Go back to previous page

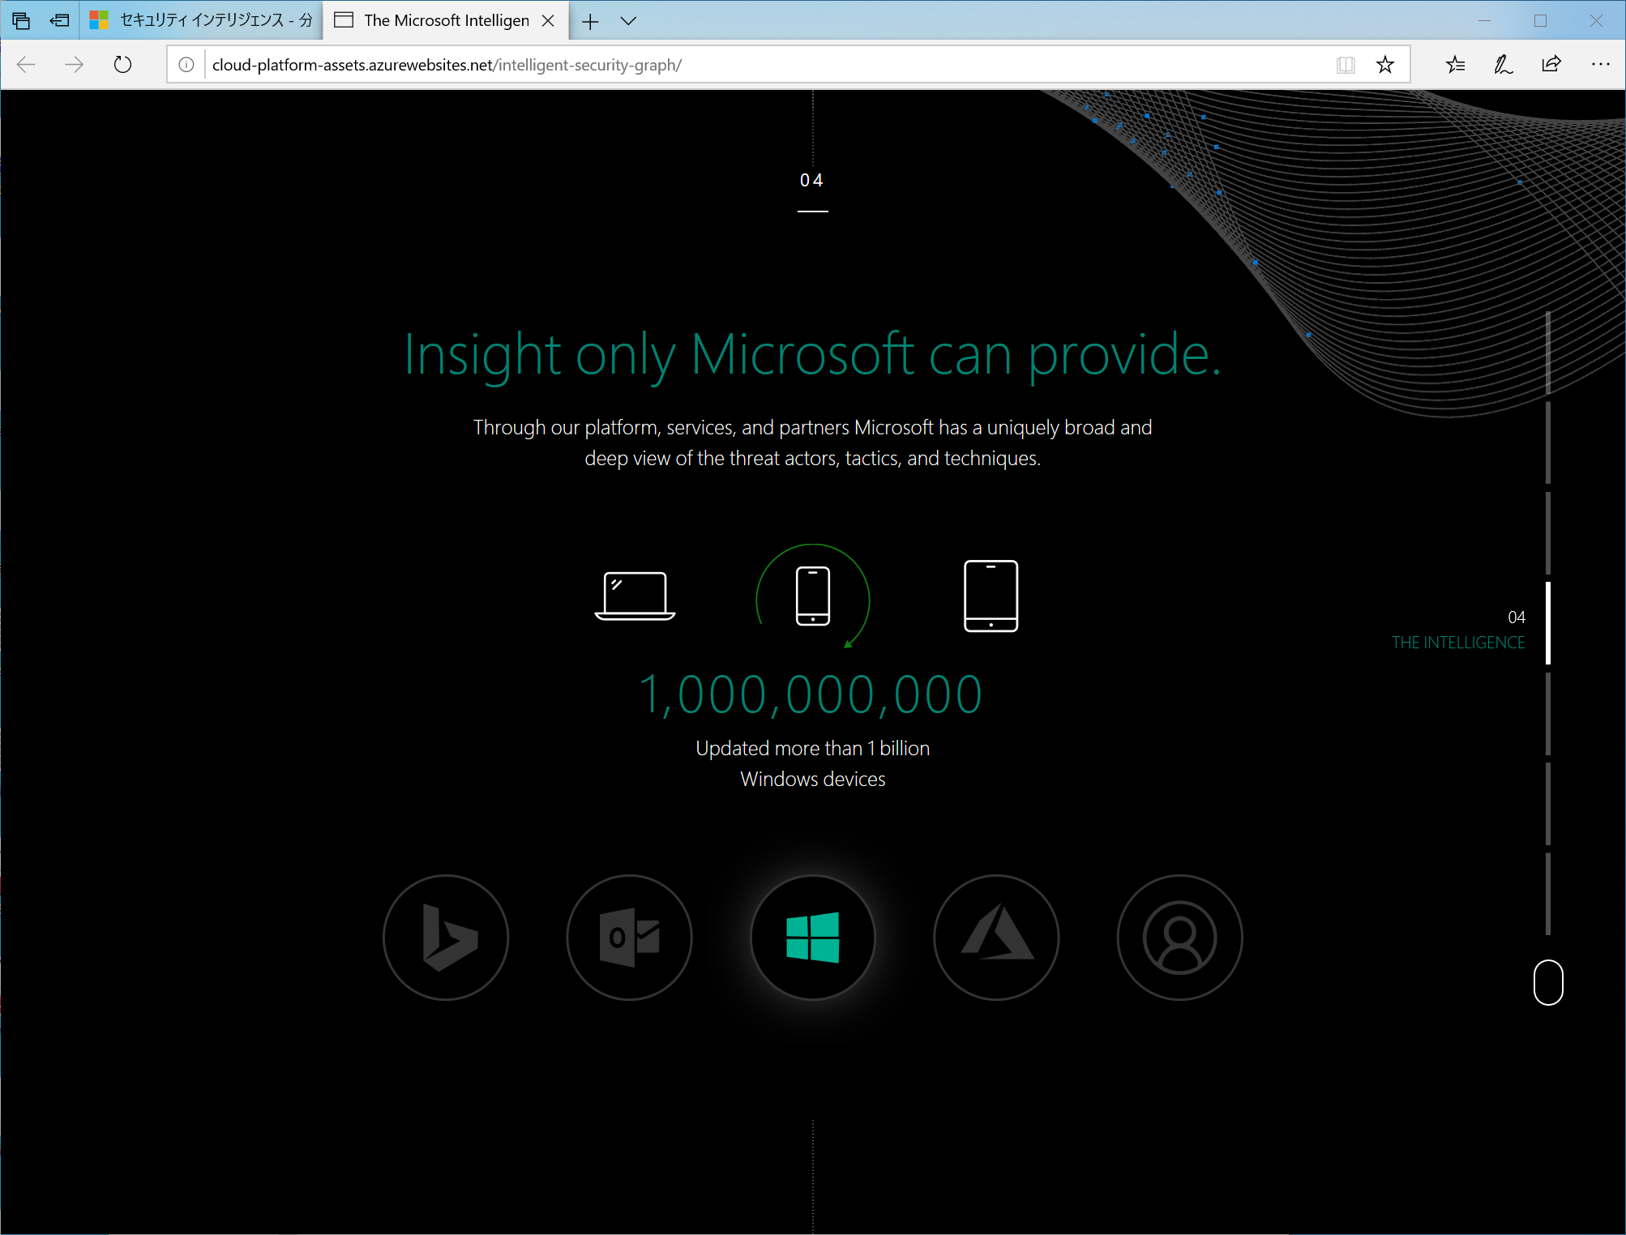pyautogui.click(x=26, y=65)
